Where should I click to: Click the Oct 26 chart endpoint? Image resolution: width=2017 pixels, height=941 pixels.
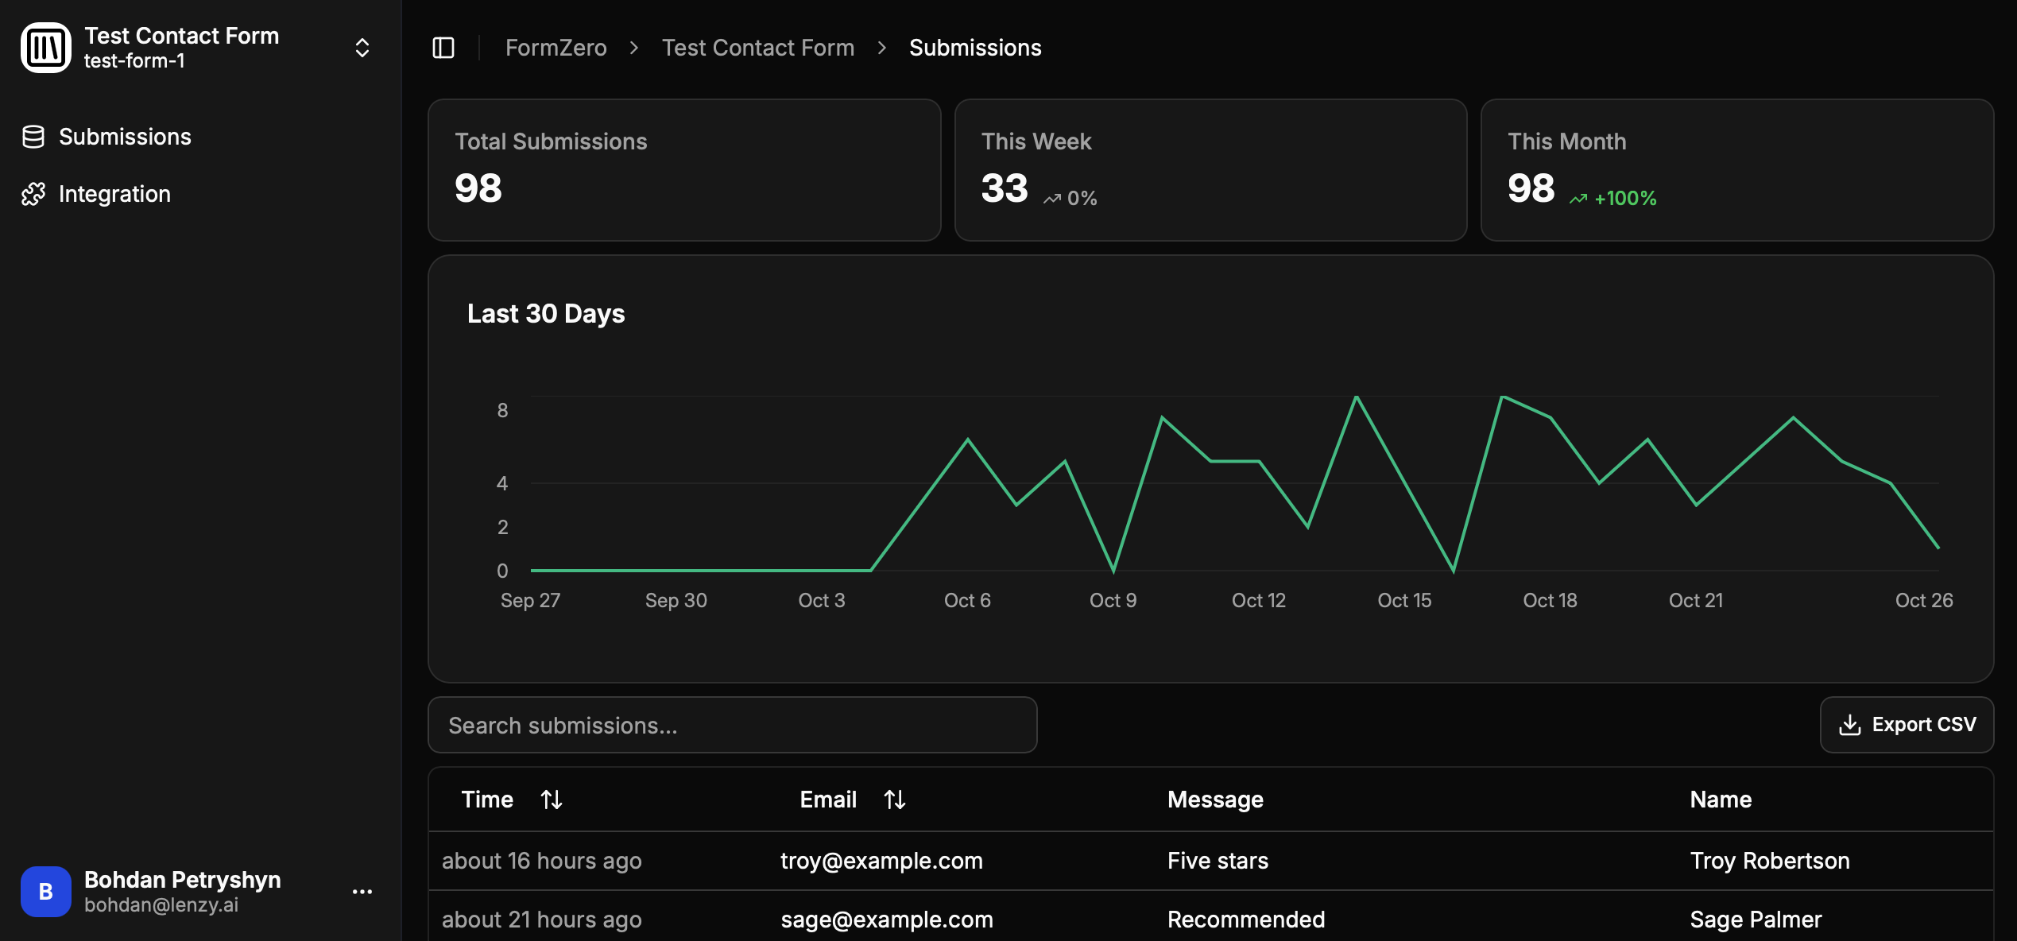(x=1938, y=548)
